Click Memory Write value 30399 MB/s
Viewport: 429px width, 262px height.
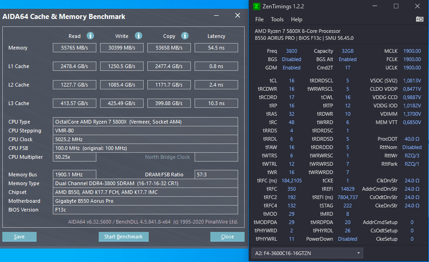pyautogui.click(x=122, y=48)
